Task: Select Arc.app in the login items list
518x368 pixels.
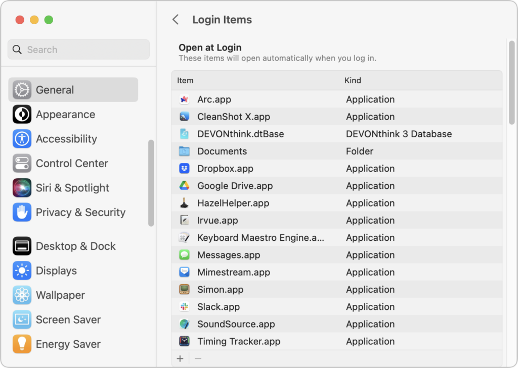Action: pos(253,99)
